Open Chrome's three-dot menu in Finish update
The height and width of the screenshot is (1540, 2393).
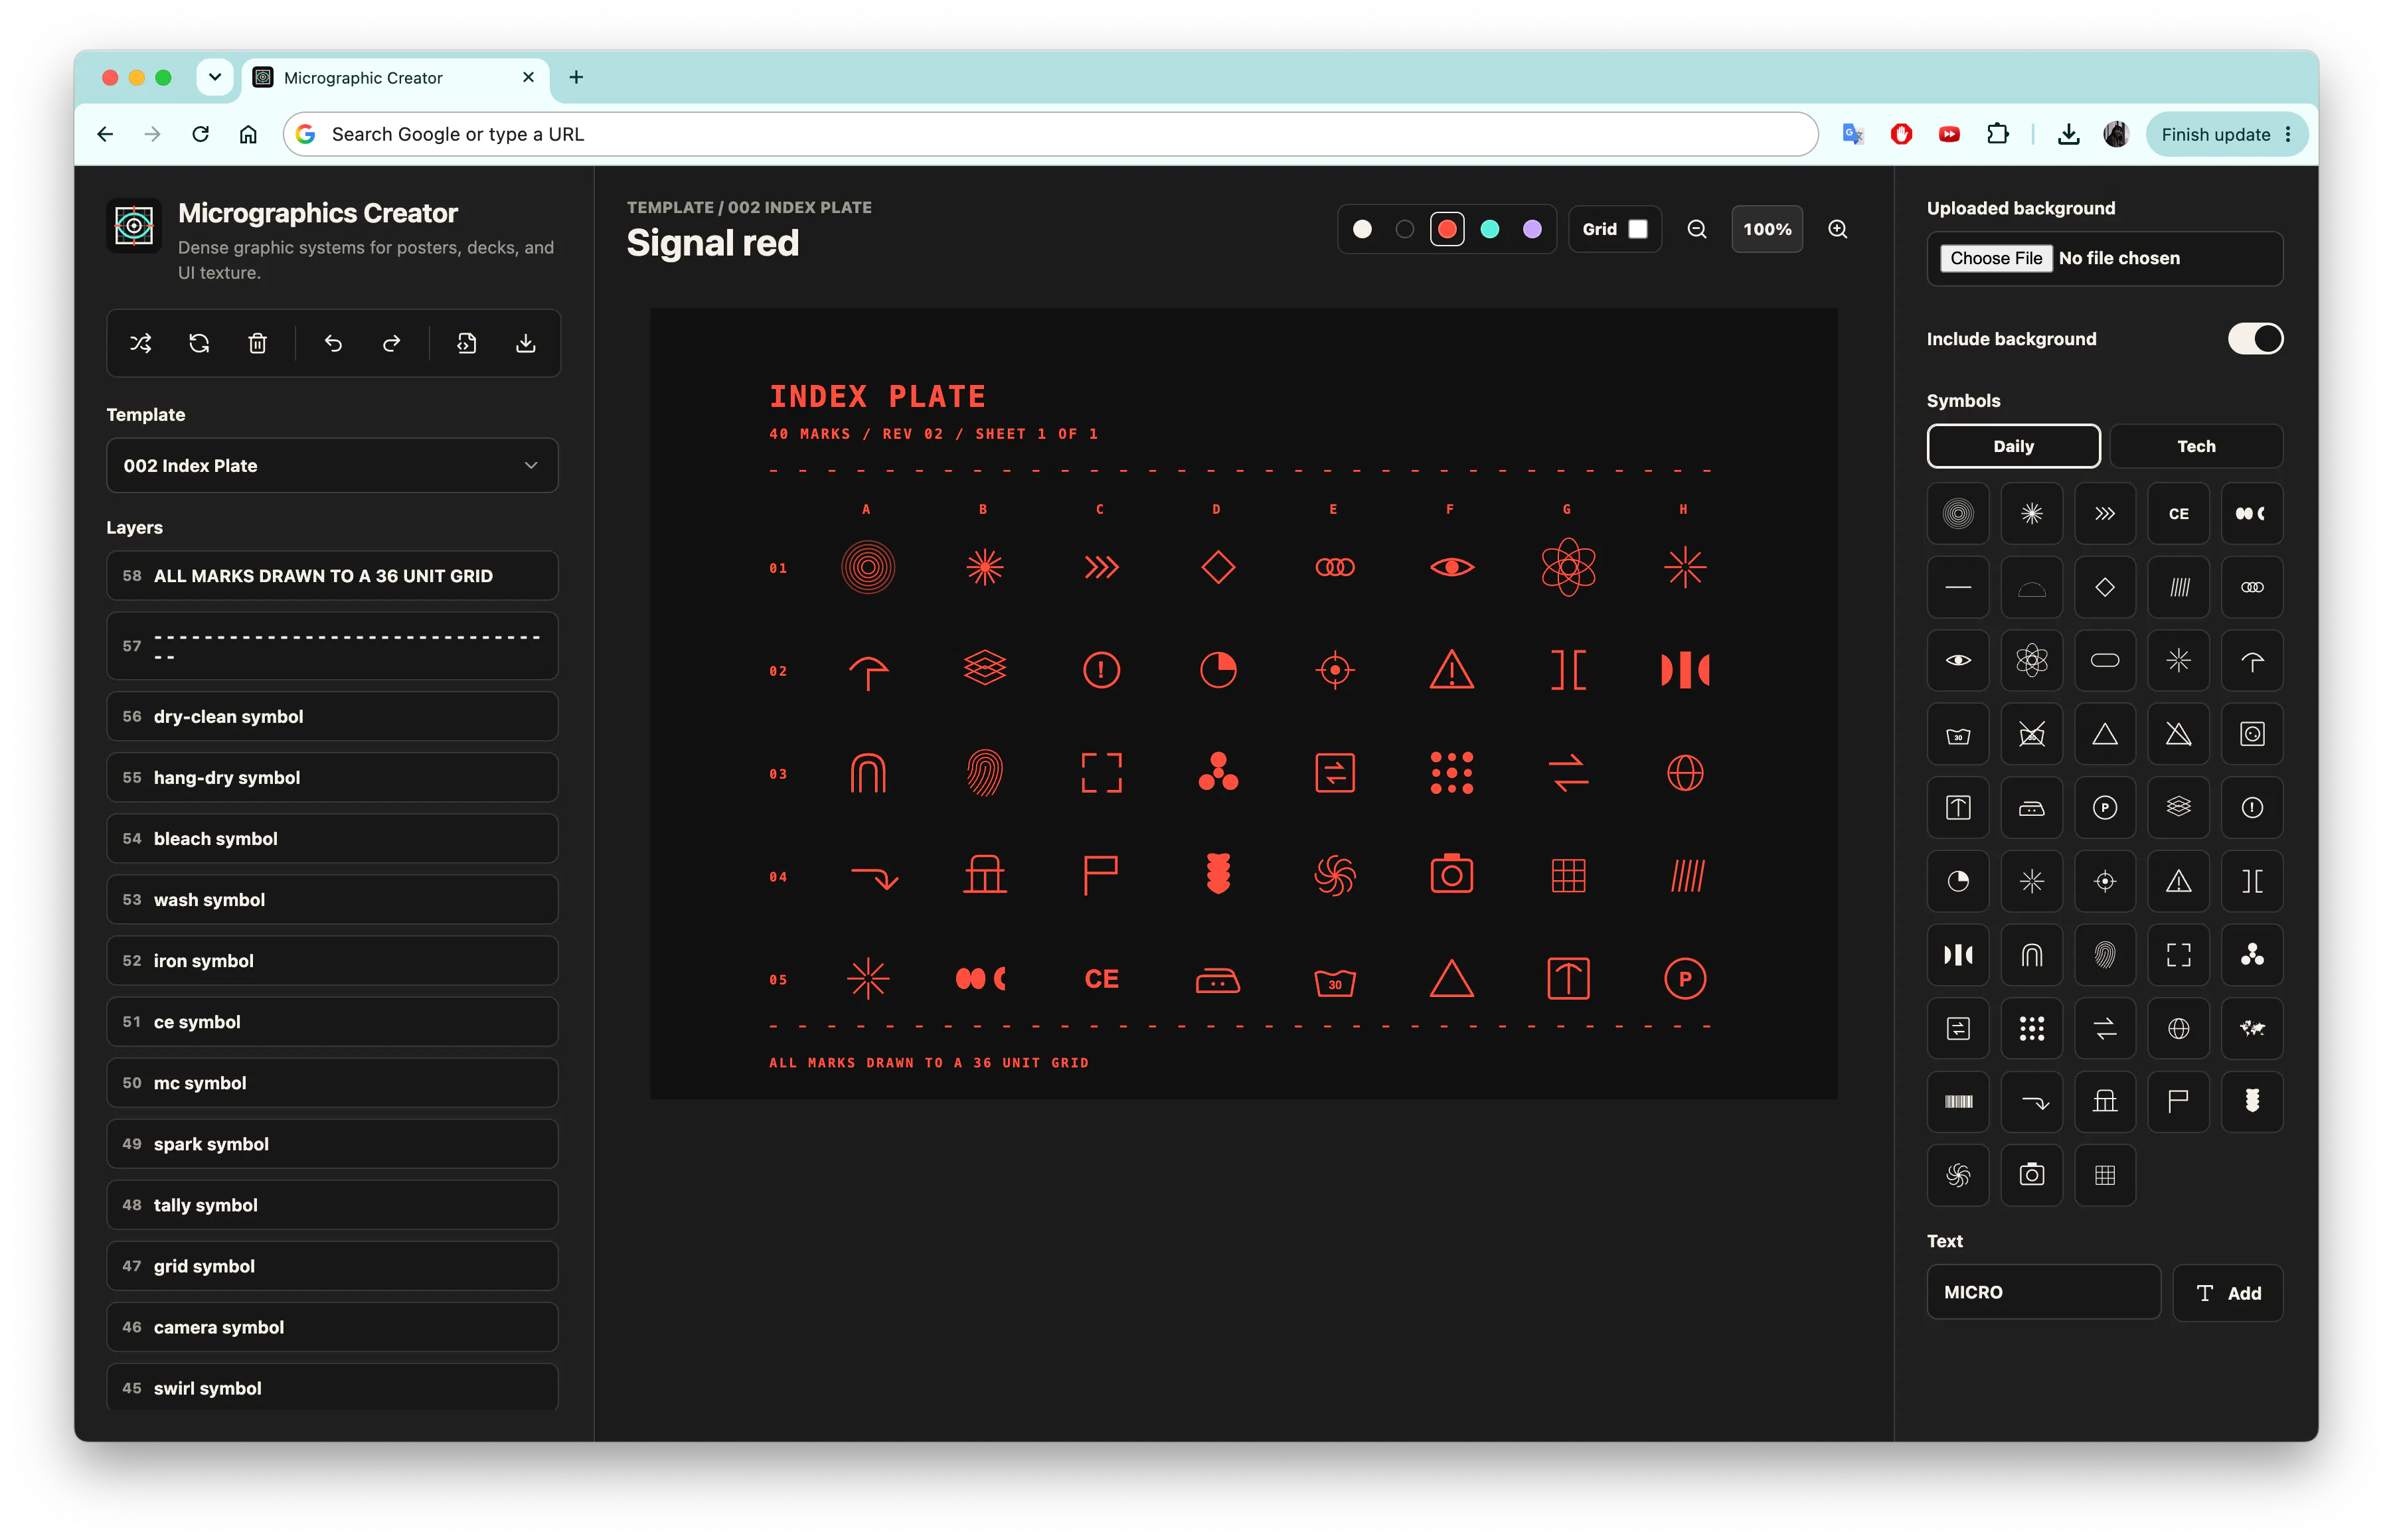coord(2288,134)
